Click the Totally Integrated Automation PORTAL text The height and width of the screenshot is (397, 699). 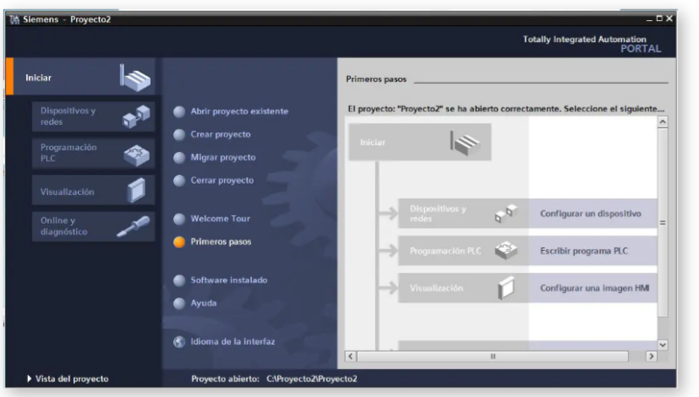tap(591, 44)
